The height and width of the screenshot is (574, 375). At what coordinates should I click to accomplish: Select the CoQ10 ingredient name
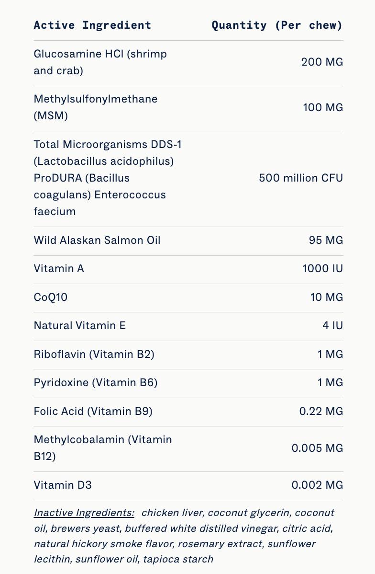click(x=51, y=298)
